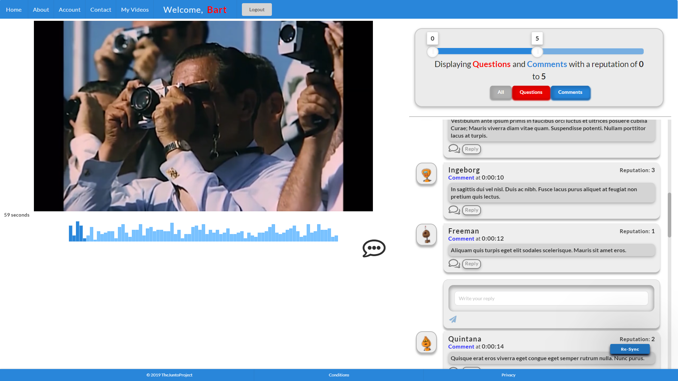Click Freeman's avatar icon
The width and height of the screenshot is (678, 381).
[x=427, y=235]
